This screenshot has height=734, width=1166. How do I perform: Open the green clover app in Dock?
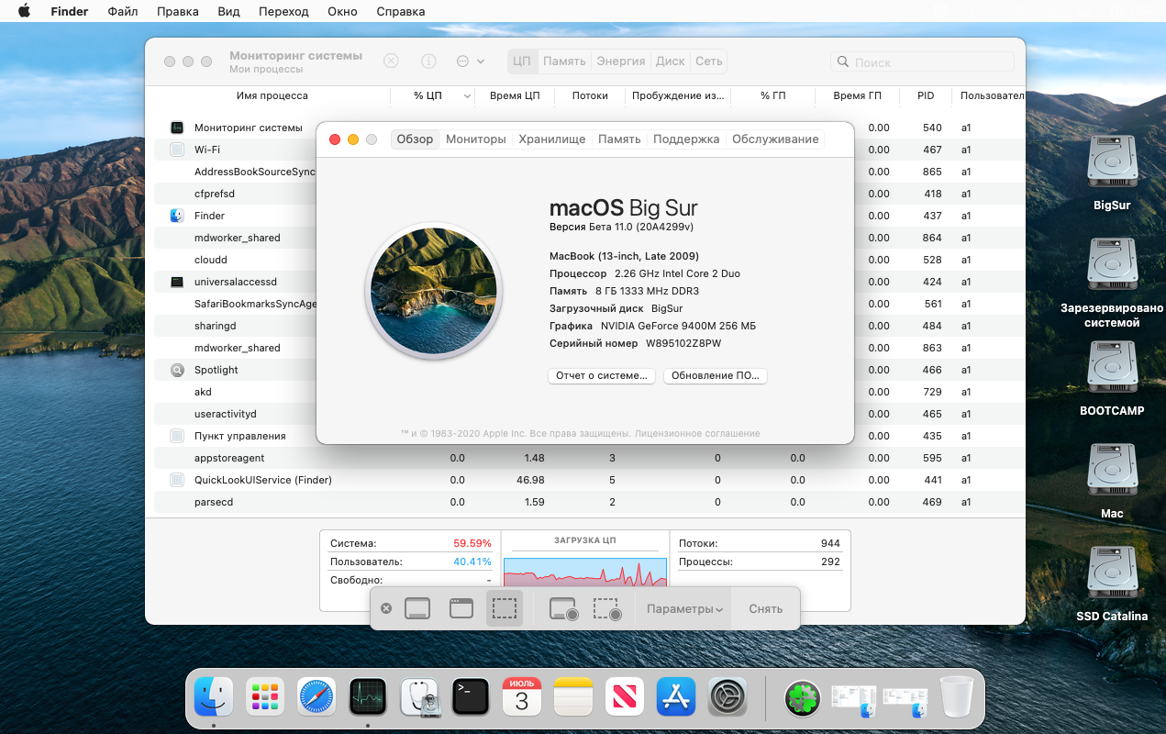tap(802, 699)
